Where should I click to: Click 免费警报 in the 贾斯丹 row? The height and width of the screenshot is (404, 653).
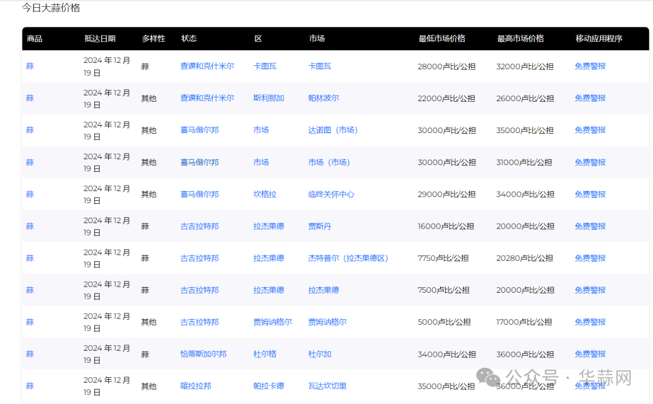590,226
